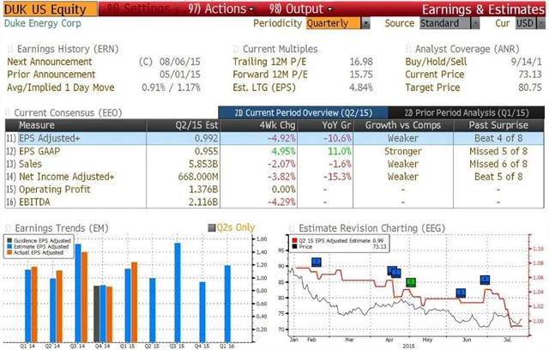Select the EPS GAAP row
This screenshot has width=549, height=350.
274,151
